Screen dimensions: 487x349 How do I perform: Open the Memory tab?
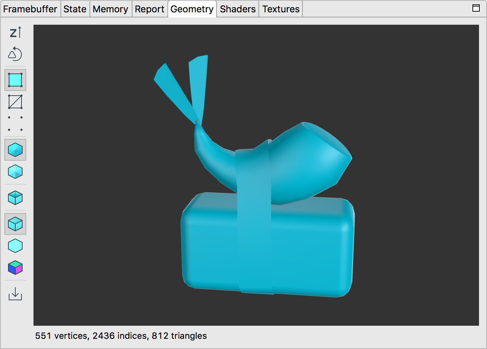[x=110, y=9]
